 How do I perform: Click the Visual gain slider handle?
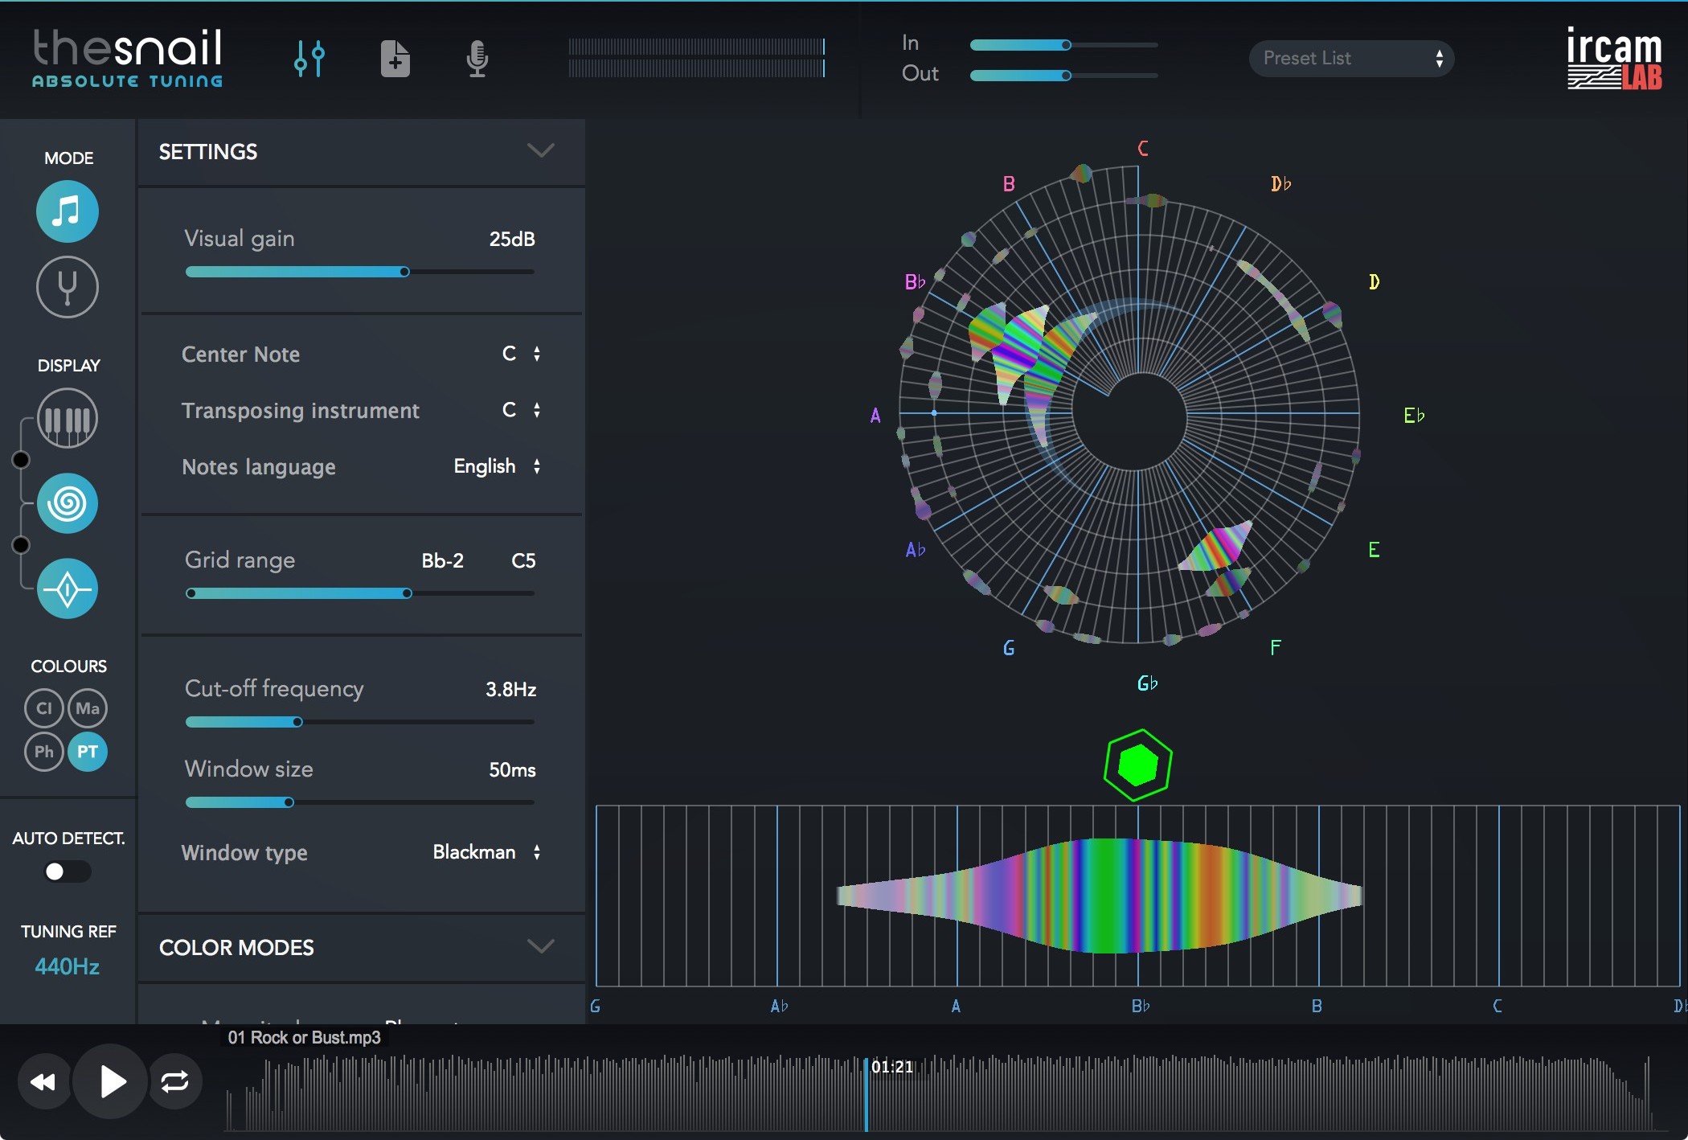click(x=405, y=272)
